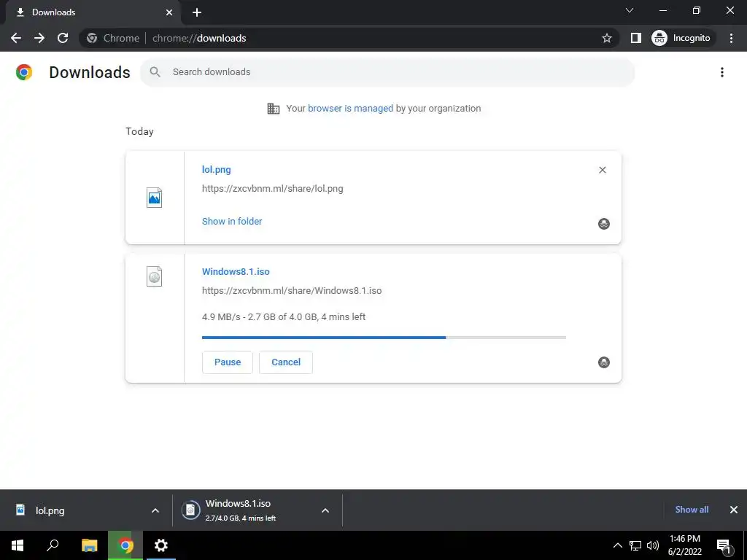The height and width of the screenshot is (560, 747).
Task: Reload the downloads page
Action: [x=63, y=38]
